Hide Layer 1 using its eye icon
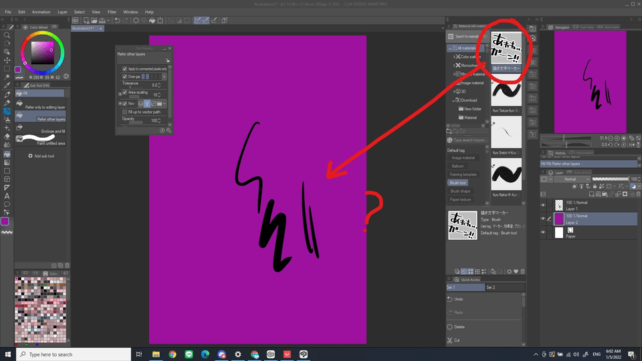642x361 pixels. [543, 205]
